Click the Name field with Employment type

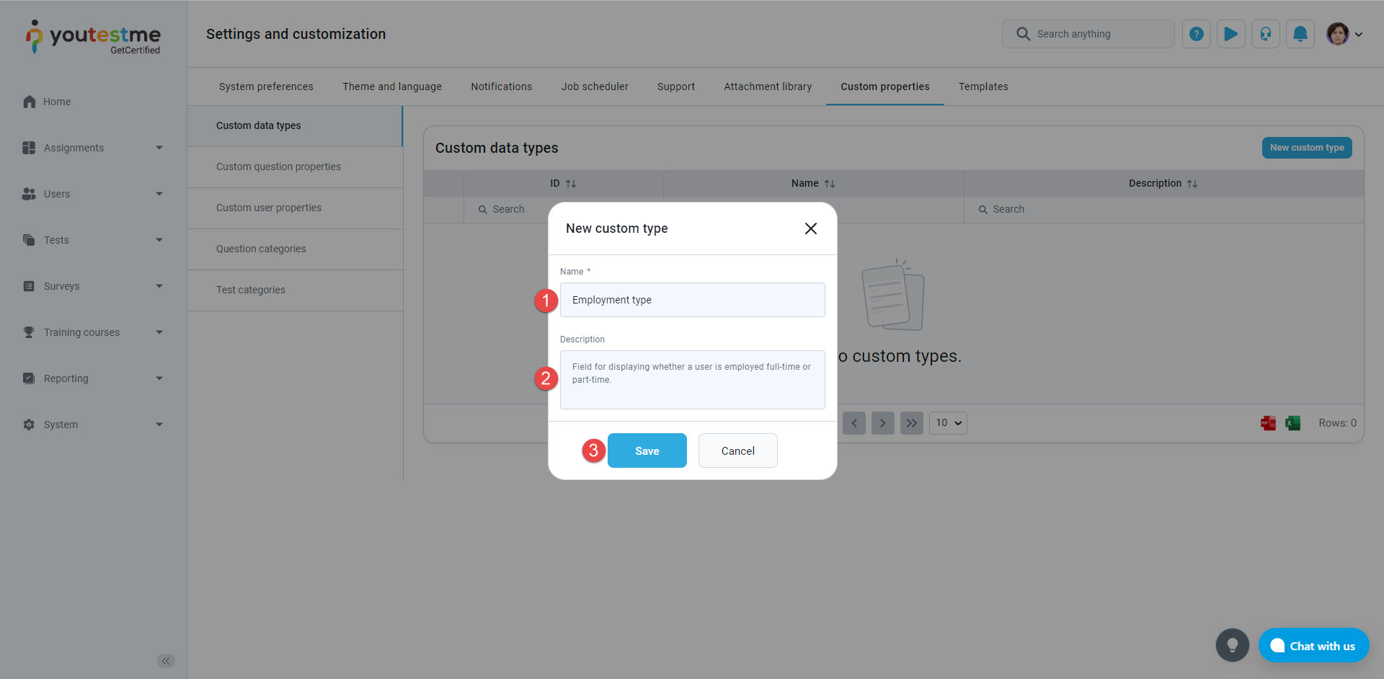692,300
